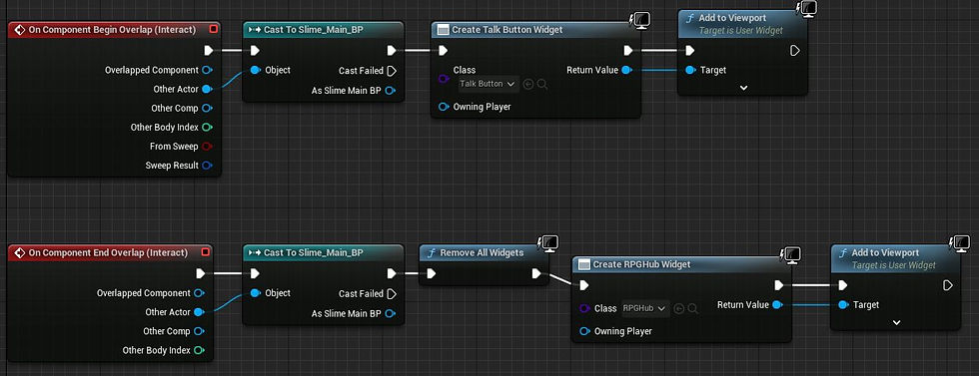Click Create RPGHub Widget exec output pin
This screenshot has width=979, height=376.
point(778,285)
